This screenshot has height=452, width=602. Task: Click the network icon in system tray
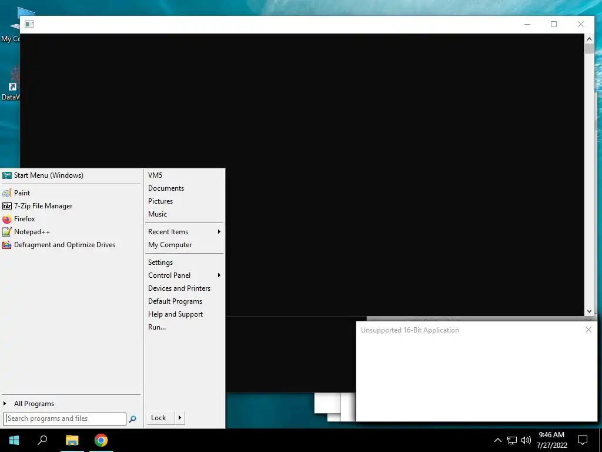(x=512, y=440)
